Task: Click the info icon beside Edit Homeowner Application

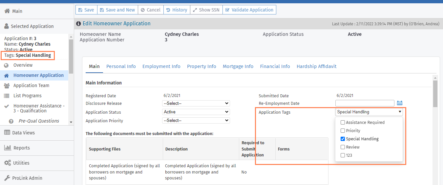Action: (x=78, y=24)
